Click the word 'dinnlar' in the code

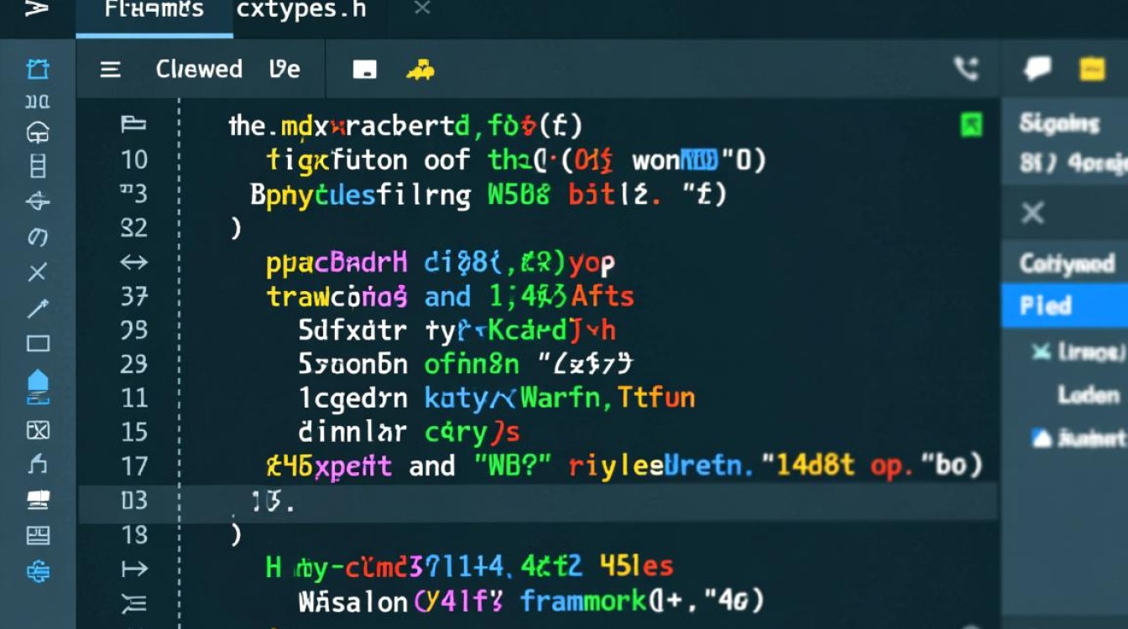coord(352,432)
